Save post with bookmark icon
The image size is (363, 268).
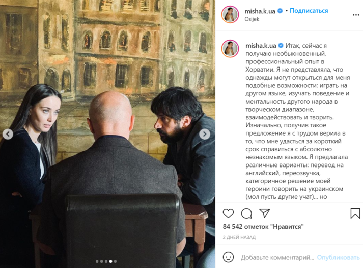pos(355,213)
